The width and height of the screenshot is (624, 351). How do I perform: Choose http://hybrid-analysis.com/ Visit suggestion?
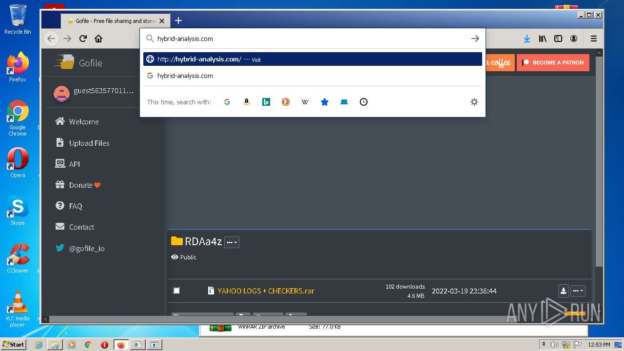click(x=312, y=59)
